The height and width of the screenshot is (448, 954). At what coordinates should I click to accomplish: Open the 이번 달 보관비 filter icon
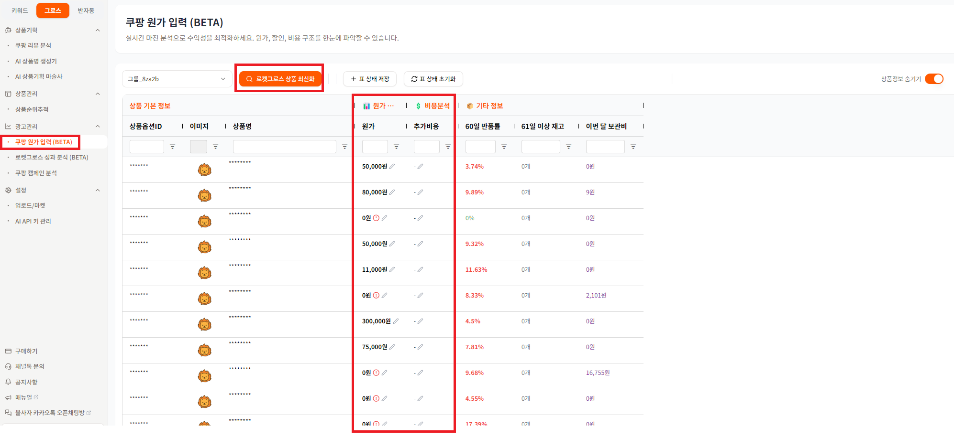coord(633,147)
